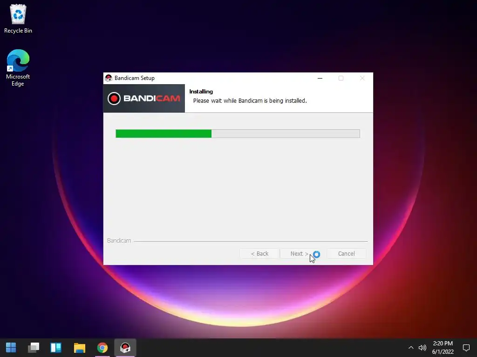This screenshot has height=357, width=477.
Task: Open the notification center icon
Action: (x=466, y=348)
